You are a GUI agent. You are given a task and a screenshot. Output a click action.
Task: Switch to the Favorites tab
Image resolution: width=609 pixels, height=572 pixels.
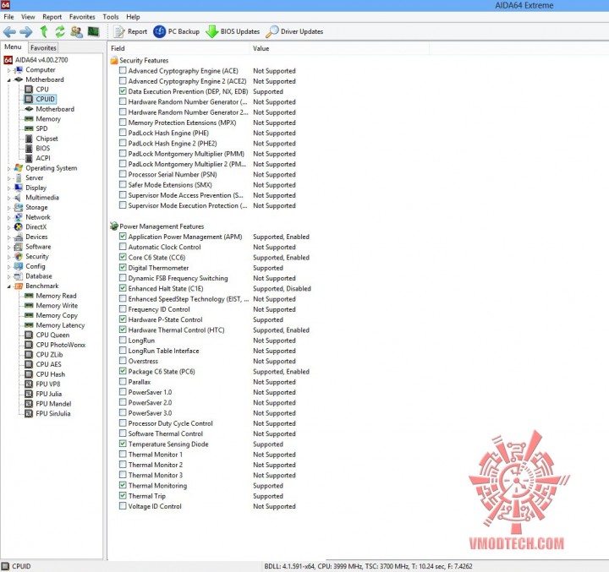click(x=43, y=47)
